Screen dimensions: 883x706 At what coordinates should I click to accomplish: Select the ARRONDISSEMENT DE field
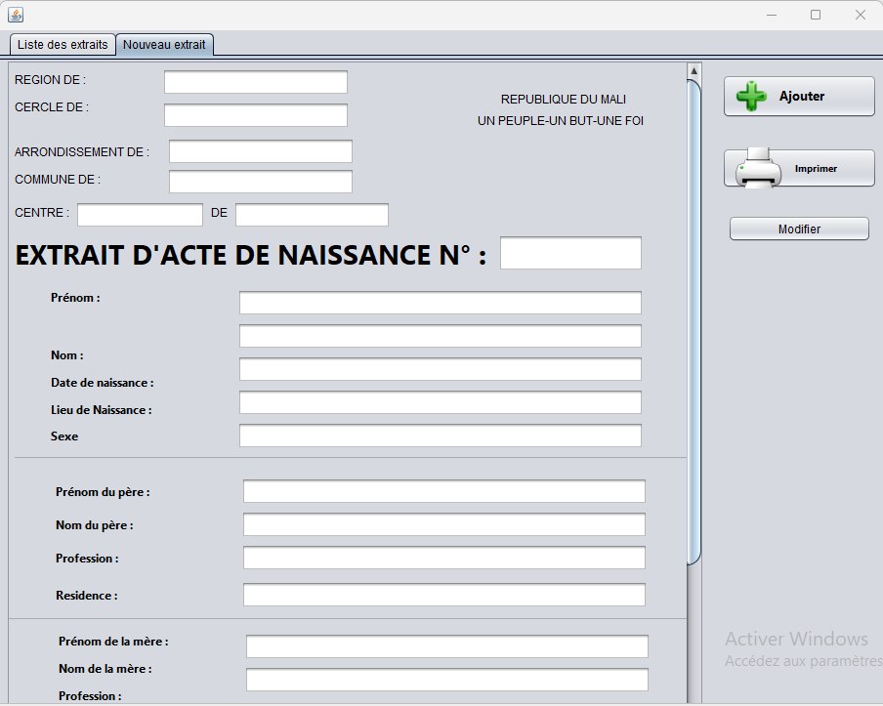click(260, 151)
